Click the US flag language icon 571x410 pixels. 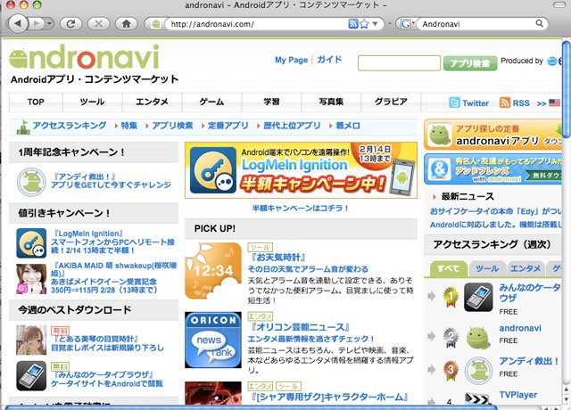[x=554, y=103]
